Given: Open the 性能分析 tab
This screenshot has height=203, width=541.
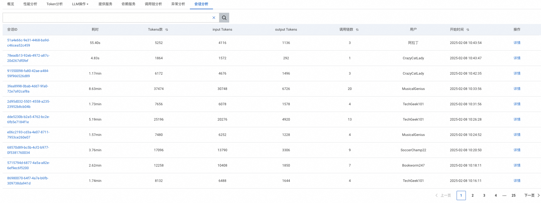Looking at the screenshot, I should click(x=30, y=4).
